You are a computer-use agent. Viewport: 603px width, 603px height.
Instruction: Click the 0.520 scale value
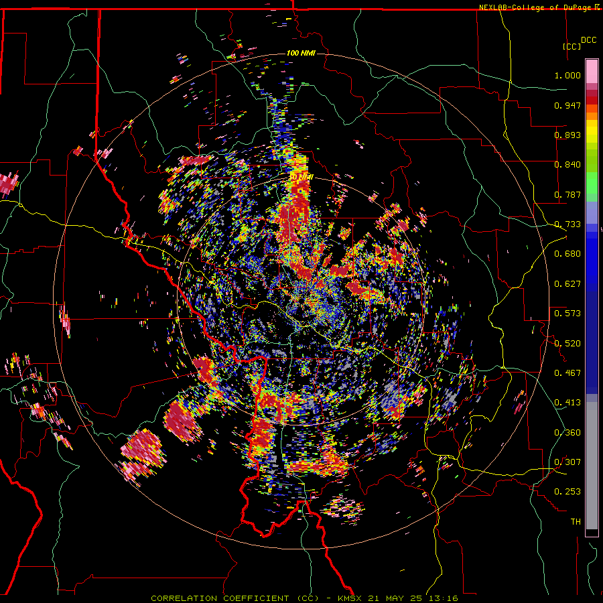click(567, 344)
